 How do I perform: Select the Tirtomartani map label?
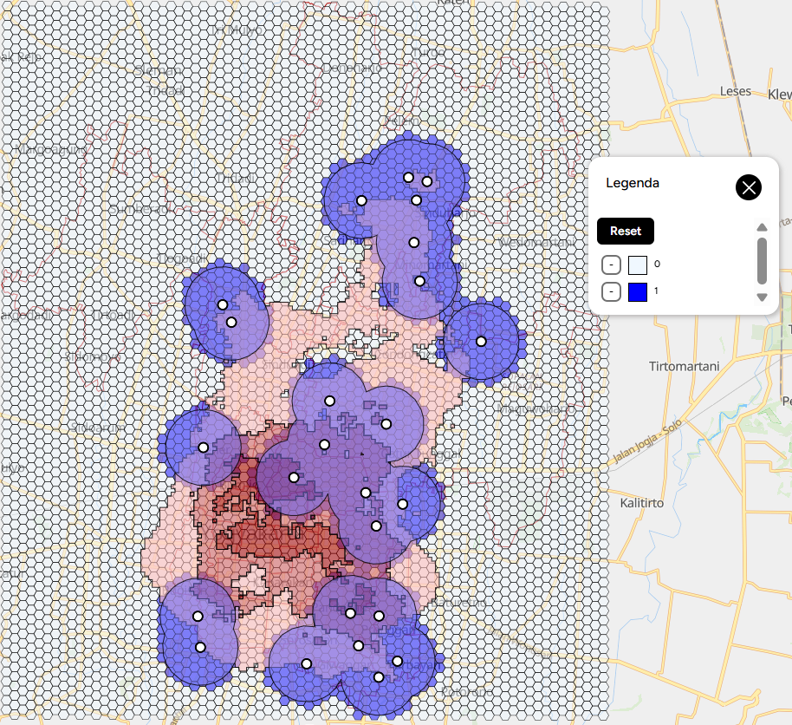(x=684, y=366)
